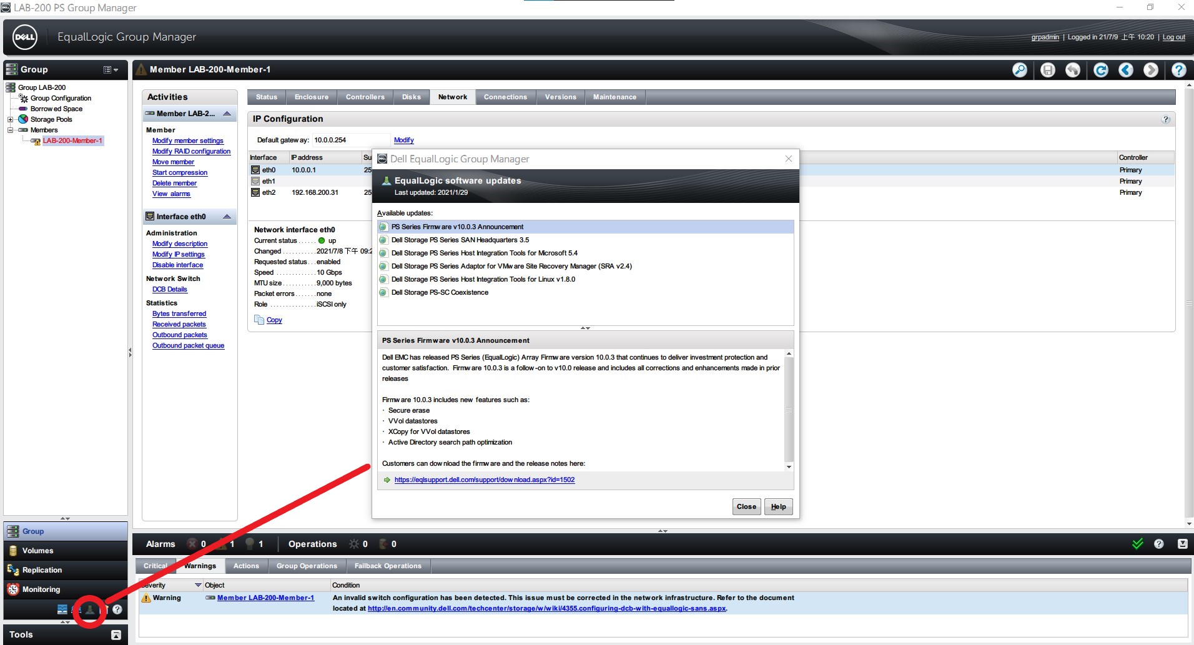
Task: Collapse the Interface eth0 activities section
Action: pos(227,217)
